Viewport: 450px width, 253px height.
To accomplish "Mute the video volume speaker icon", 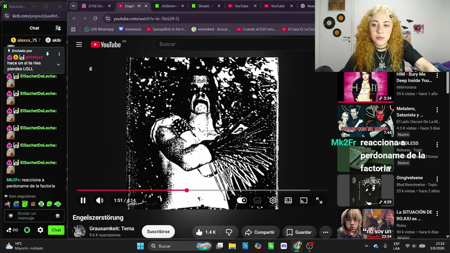I will (99, 200).
